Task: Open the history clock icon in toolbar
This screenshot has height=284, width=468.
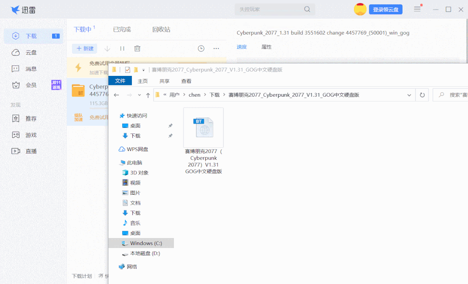Action: click(x=201, y=48)
